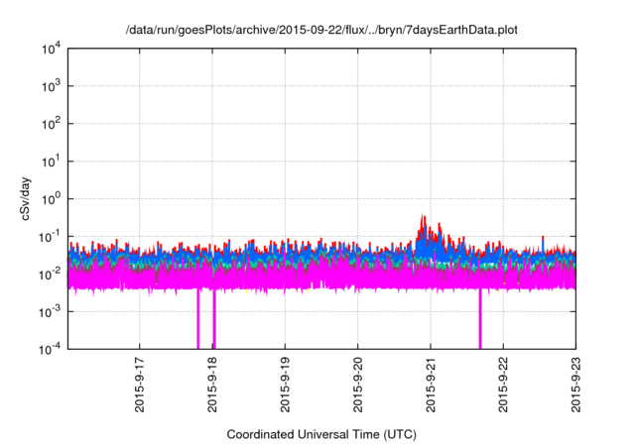Select the 10^0 y-axis label
Screen dimensions: 635x444
51,199
